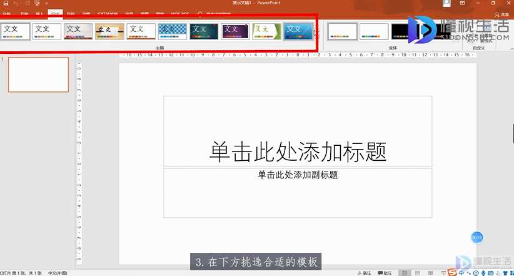
Task: Switch to Slide Sorter view icon
Action: (417, 273)
